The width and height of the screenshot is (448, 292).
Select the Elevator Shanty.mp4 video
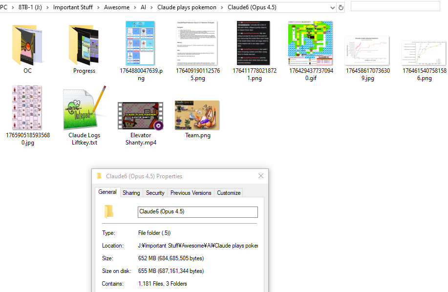point(141,116)
